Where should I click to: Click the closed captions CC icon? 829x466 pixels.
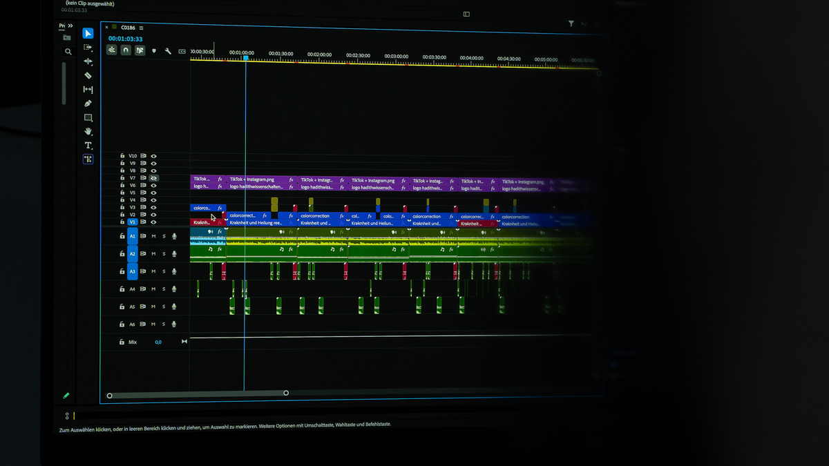pos(182,51)
